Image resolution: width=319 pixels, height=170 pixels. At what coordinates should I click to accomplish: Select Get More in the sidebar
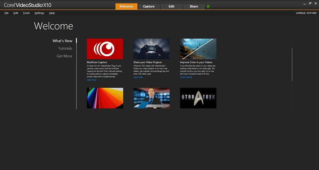(64, 56)
